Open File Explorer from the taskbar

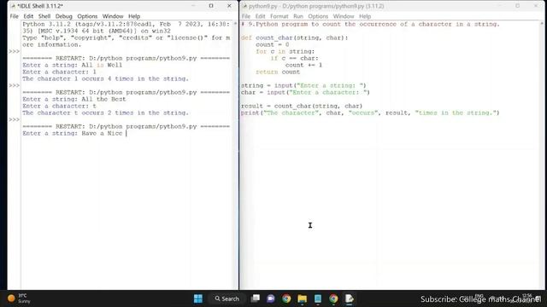coord(302,298)
